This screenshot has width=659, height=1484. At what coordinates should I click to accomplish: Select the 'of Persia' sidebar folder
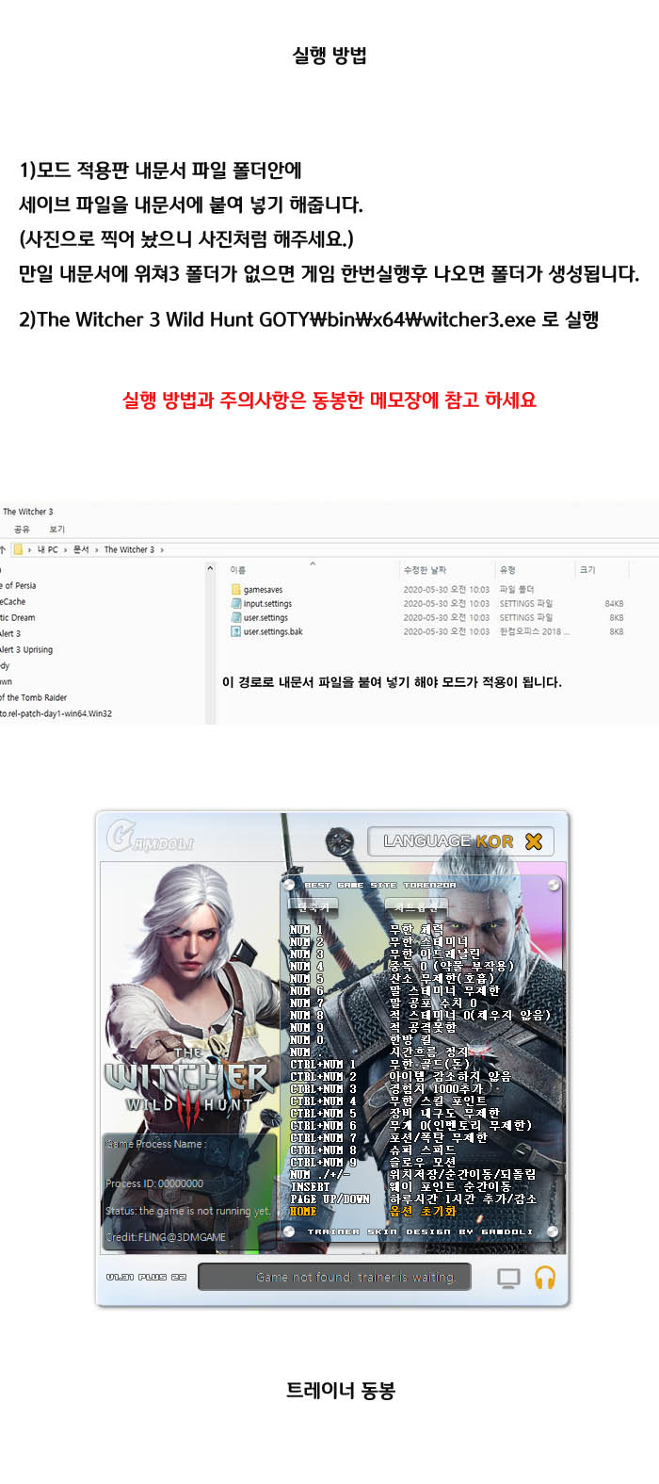click(x=19, y=586)
